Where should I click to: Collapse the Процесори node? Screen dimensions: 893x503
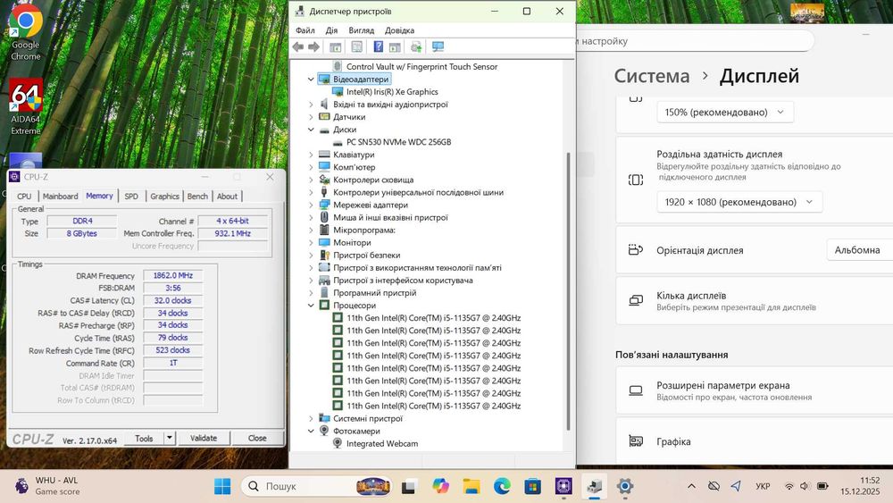point(311,306)
